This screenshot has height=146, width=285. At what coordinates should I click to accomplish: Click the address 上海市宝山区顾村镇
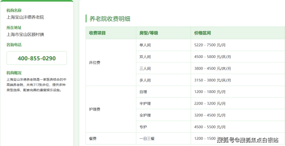click(x=25, y=35)
